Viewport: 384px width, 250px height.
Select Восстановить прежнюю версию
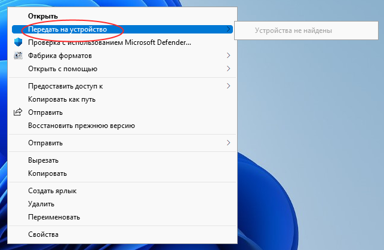pyautogui.click(x=122, y=126)
